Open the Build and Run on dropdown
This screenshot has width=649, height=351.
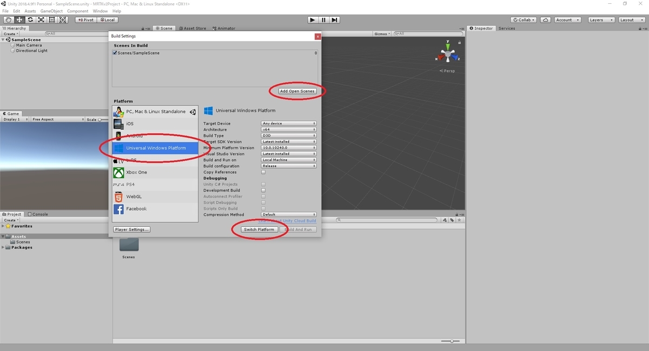[x=289, y=160]
